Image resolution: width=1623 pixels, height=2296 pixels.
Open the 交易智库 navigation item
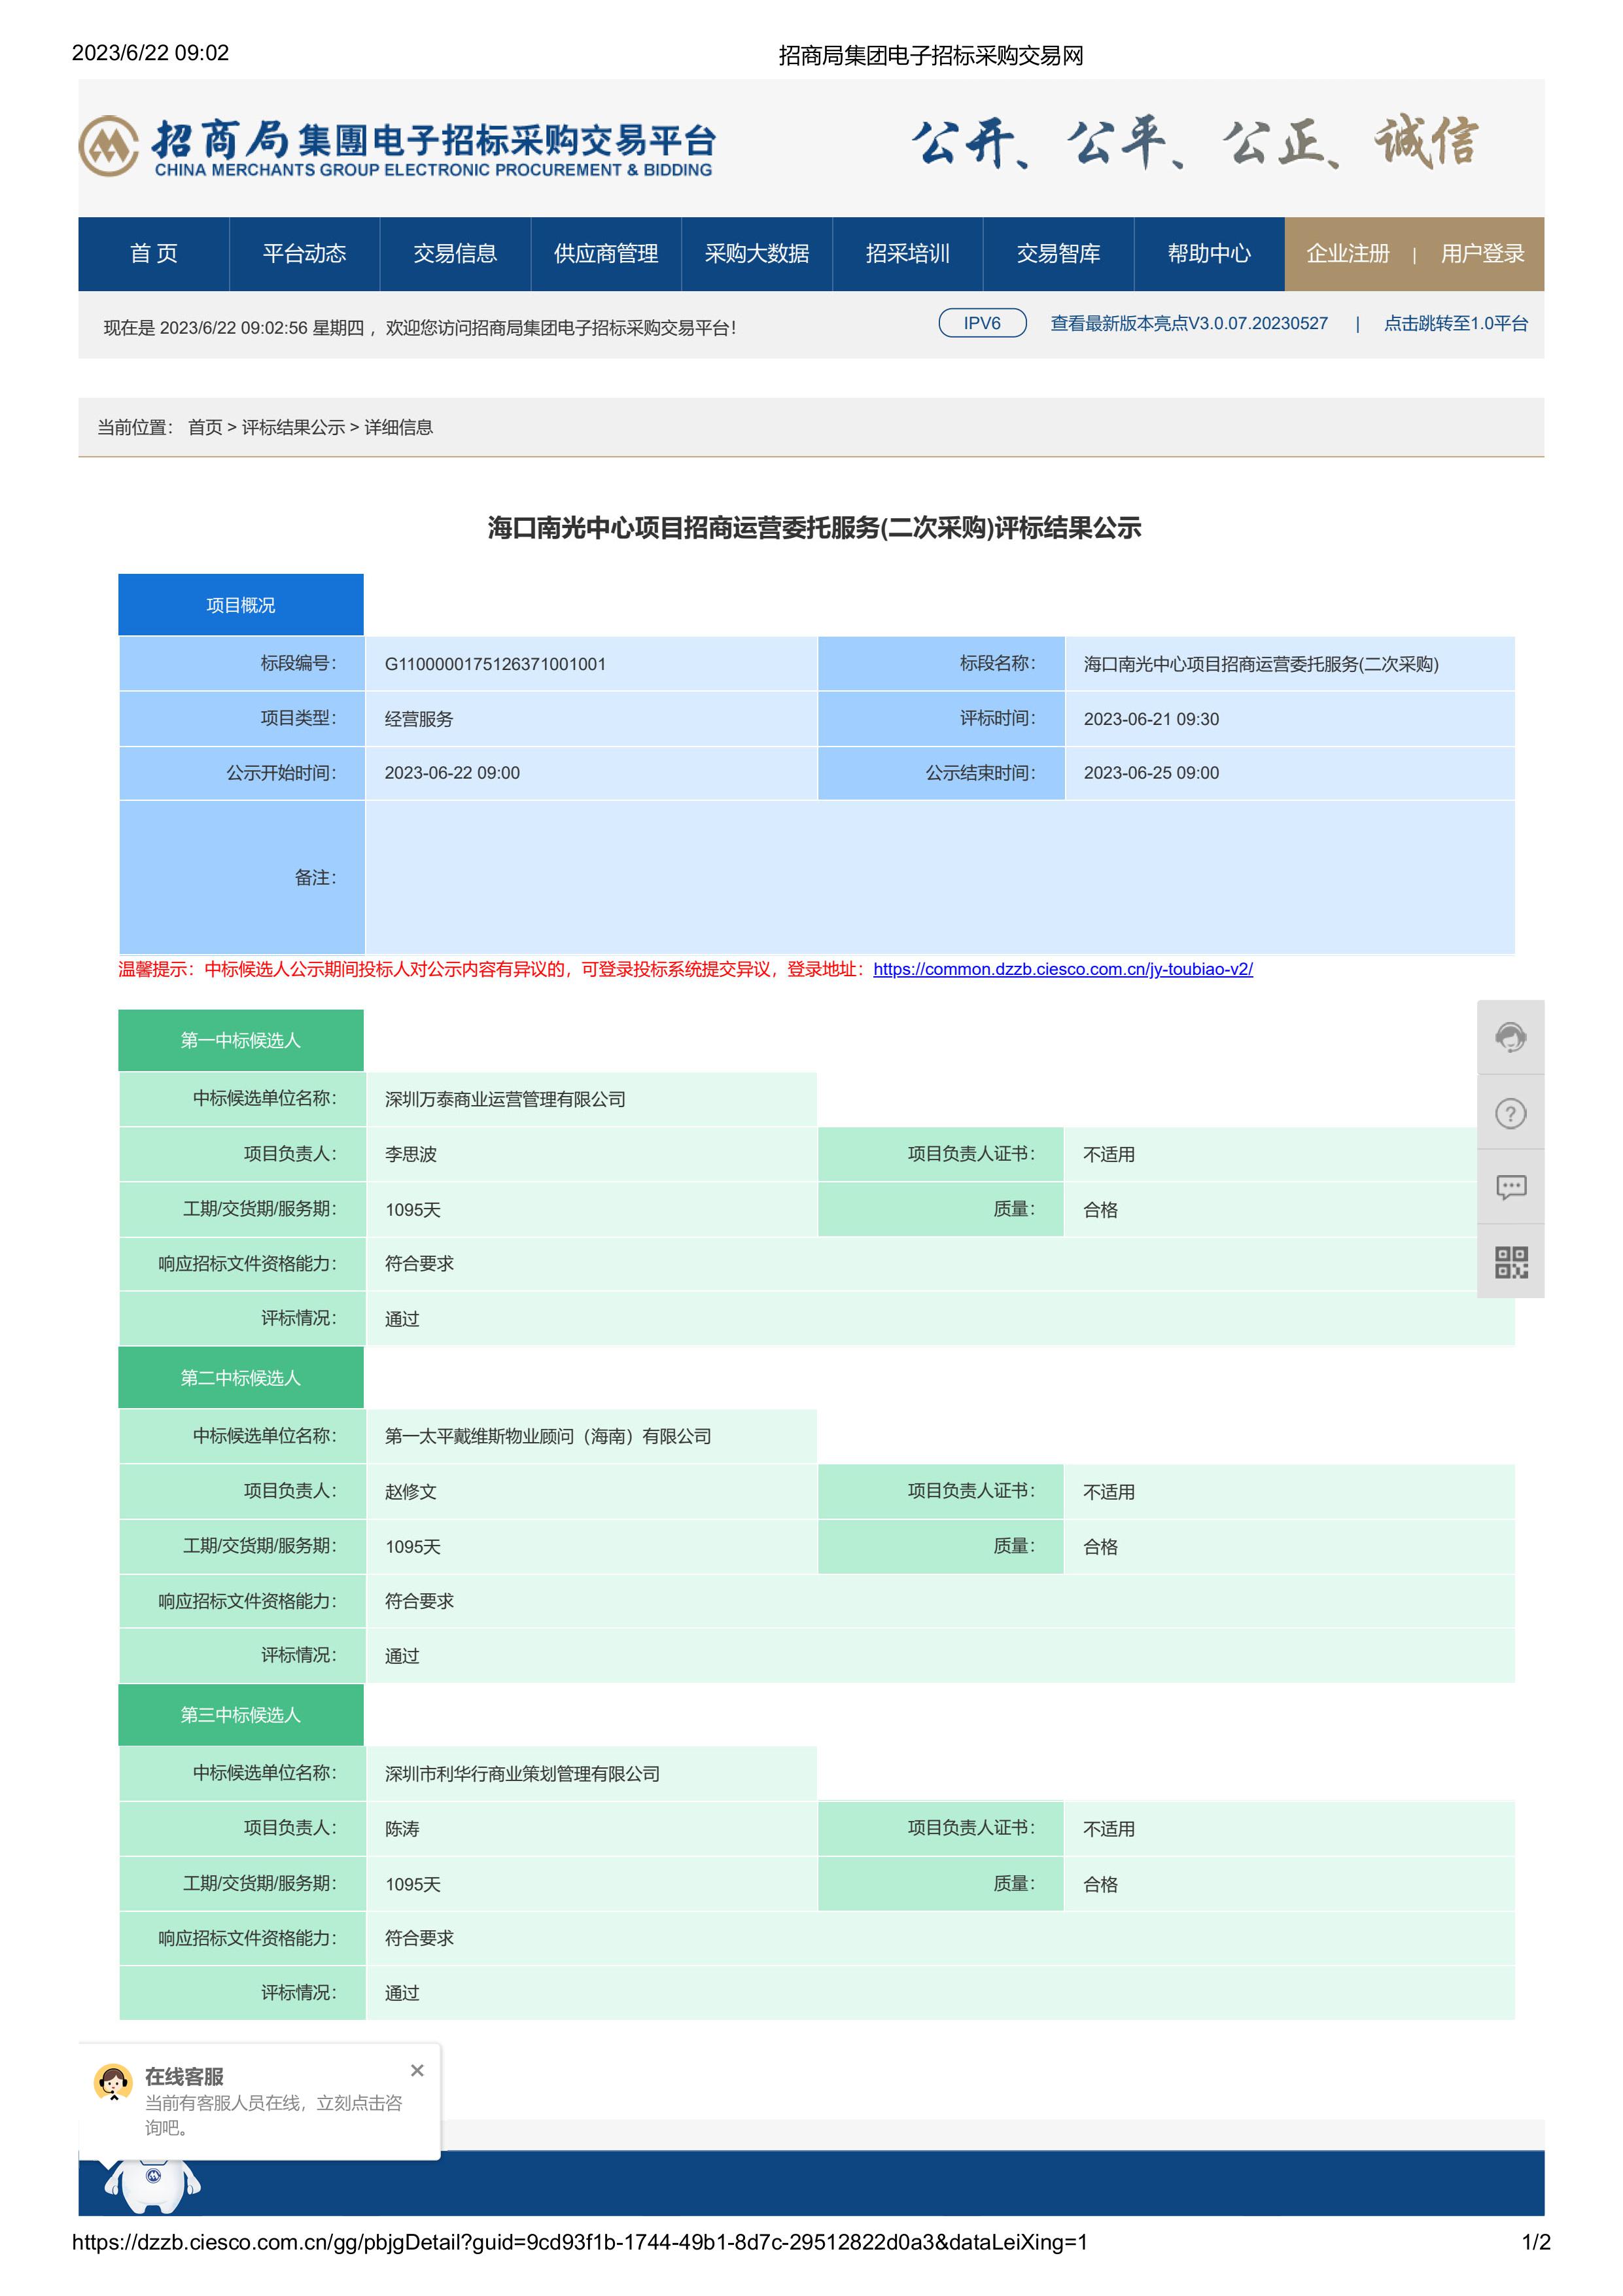[1059, 254]
